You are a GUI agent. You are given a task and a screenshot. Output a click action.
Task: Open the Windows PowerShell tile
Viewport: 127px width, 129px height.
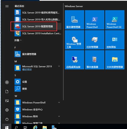click(x=95, y=20)
